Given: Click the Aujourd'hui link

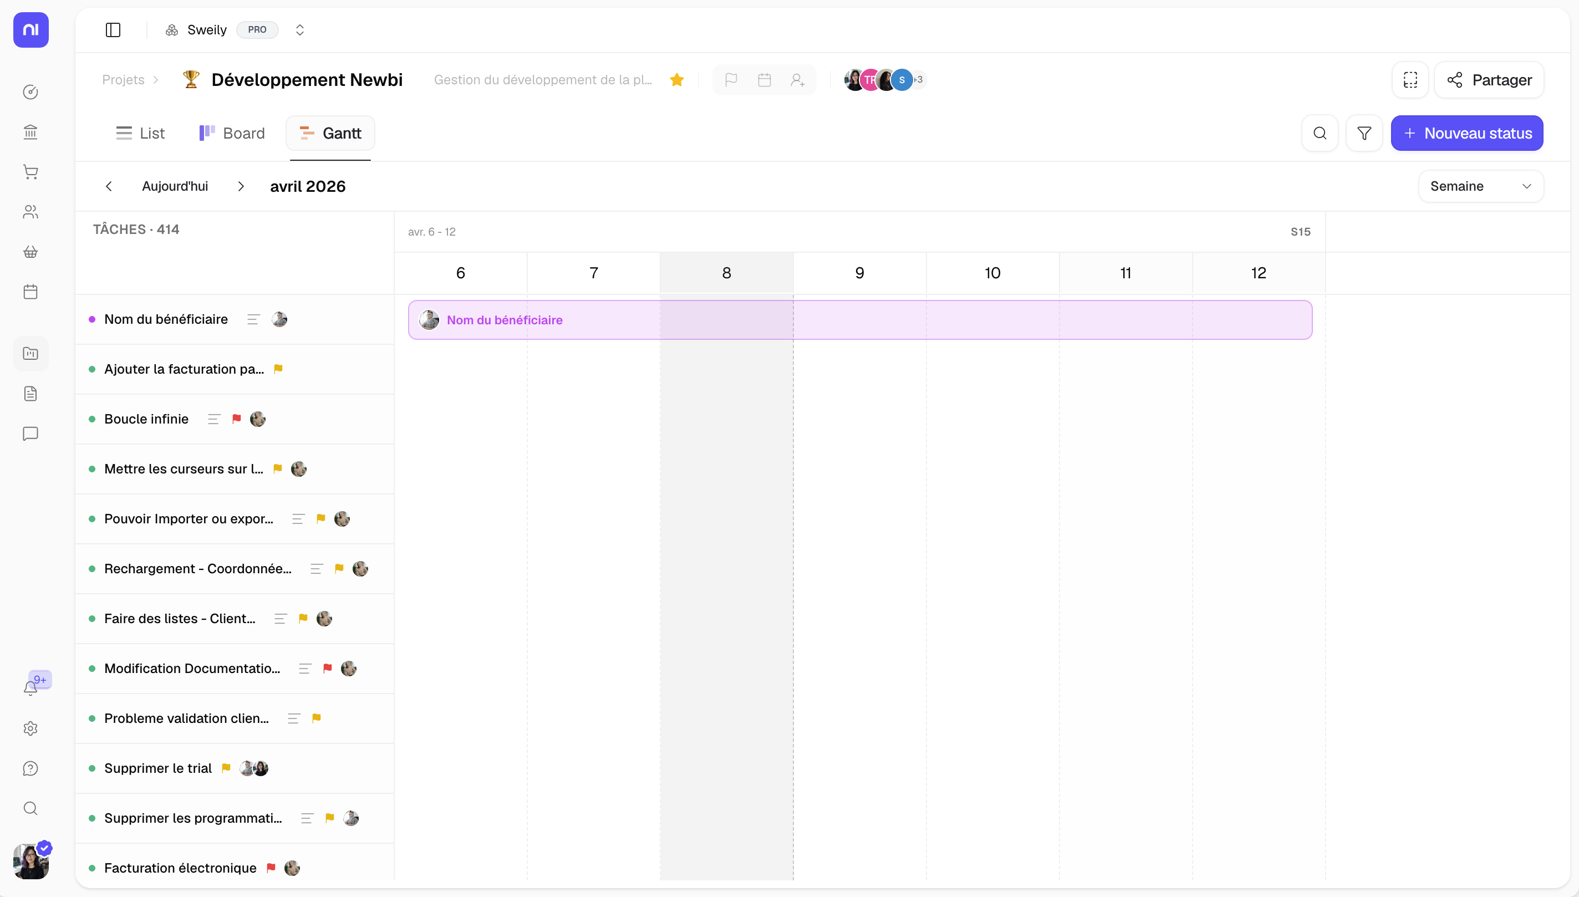Looking at the screenshot, I should coord(175,187).
